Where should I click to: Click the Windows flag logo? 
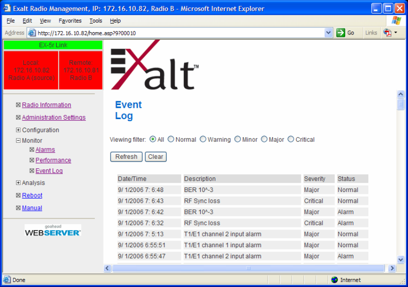tap(396, 20)
